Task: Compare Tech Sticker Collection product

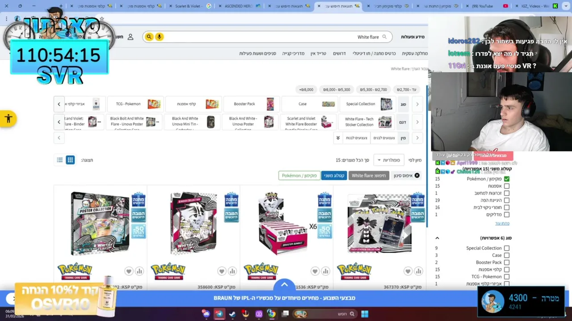Action: point(418,271)
